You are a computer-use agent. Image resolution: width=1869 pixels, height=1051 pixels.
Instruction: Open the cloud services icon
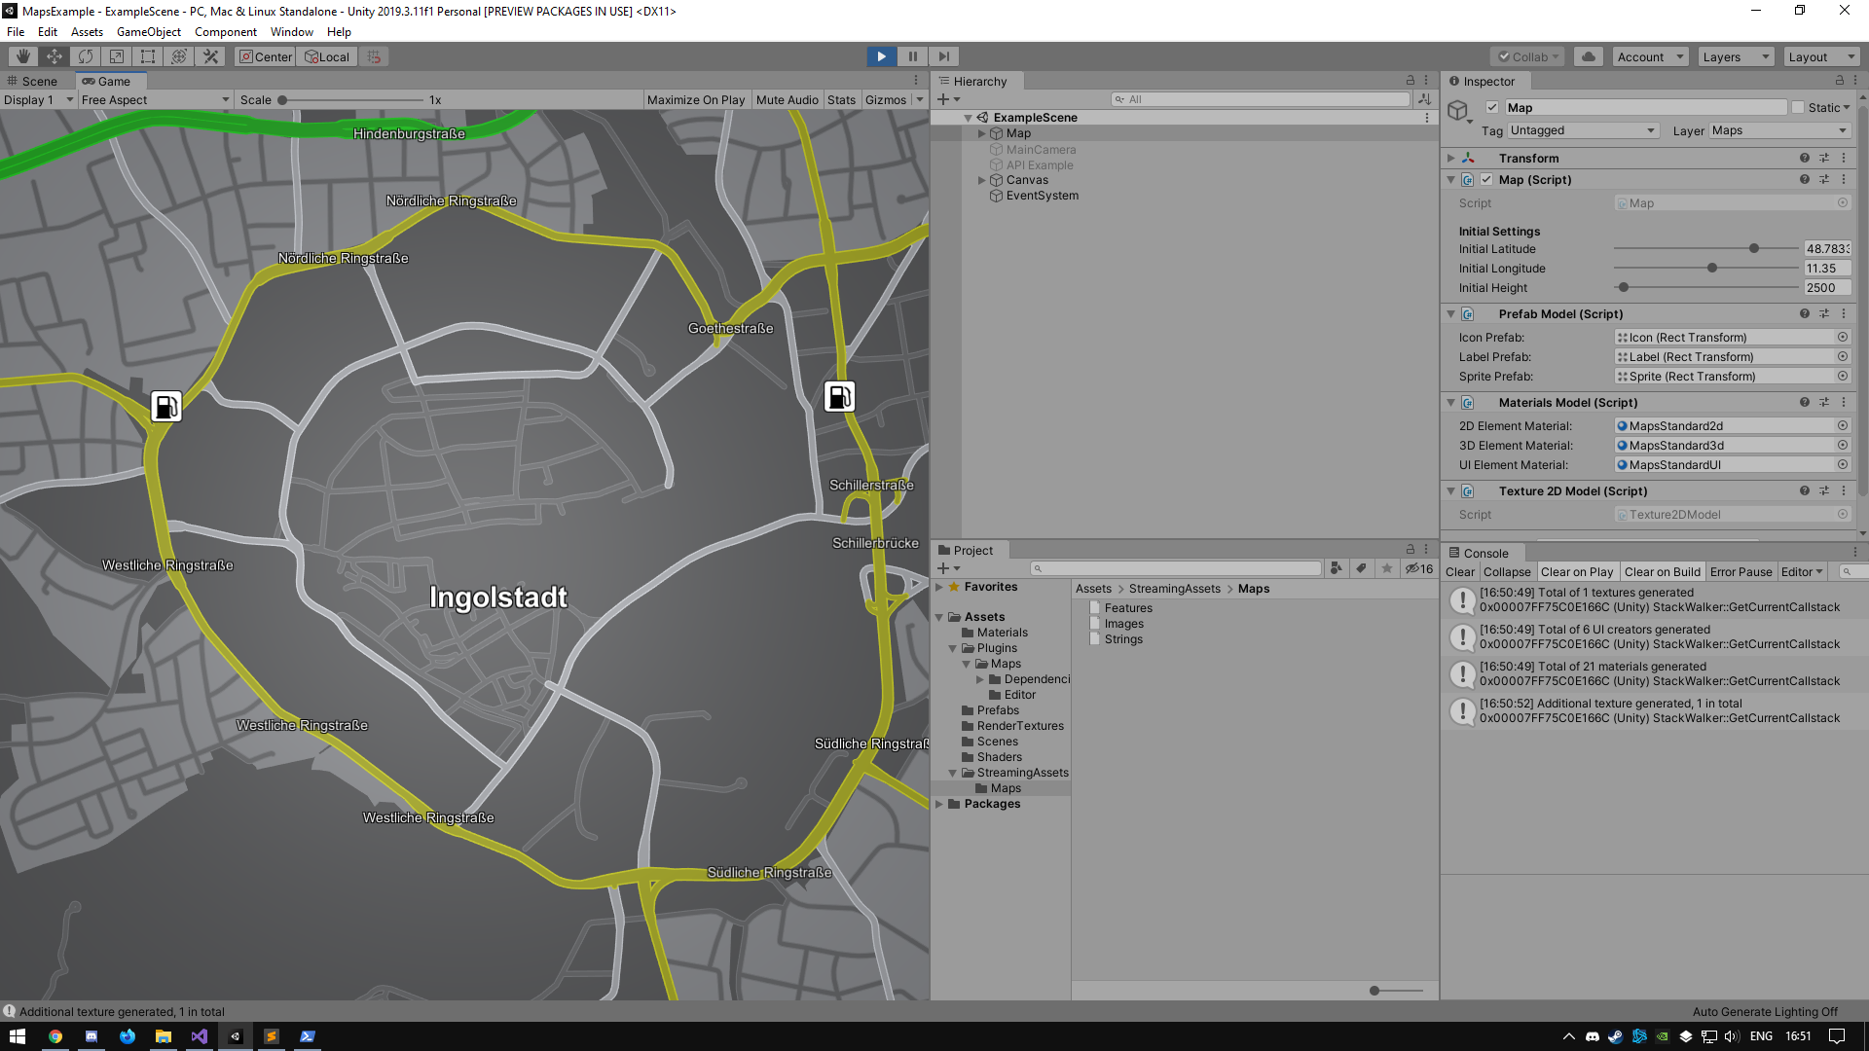(x=1589, y=56)
